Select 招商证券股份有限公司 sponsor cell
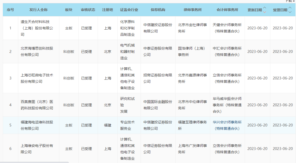 coord(158,78)
